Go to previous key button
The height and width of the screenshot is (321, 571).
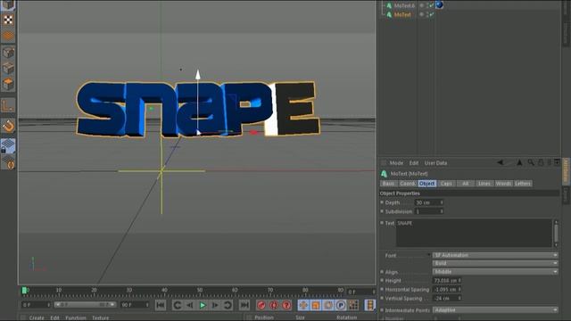[x=178, y=305]
